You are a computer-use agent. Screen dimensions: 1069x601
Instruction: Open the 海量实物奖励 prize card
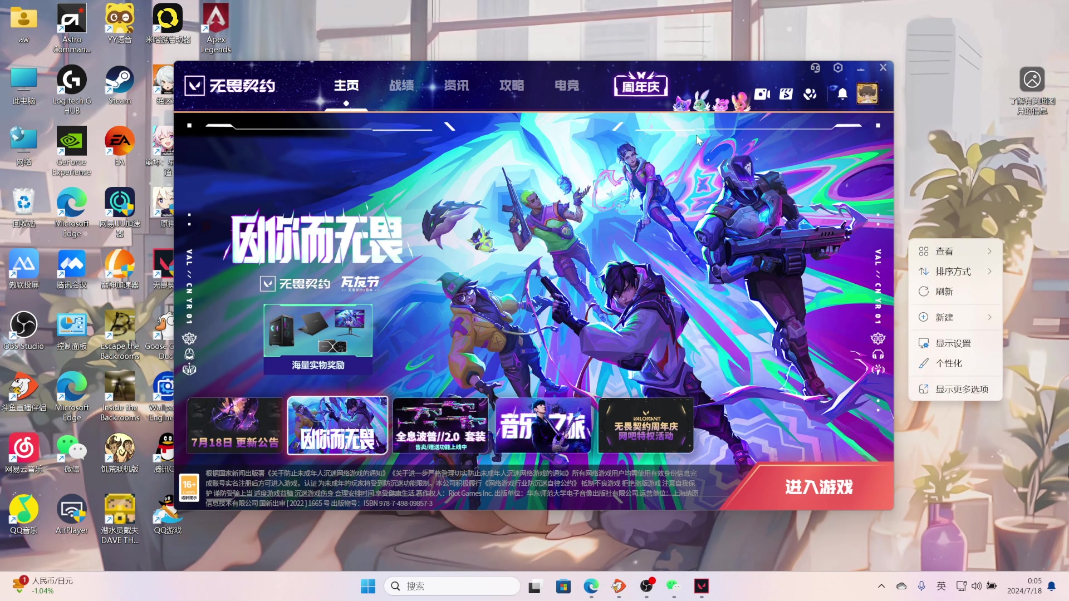[x=318, y=339]
